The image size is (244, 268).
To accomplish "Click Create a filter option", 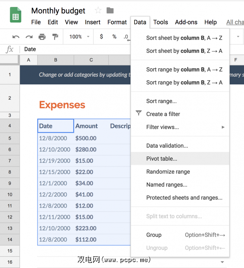I will tap(163, 114).
